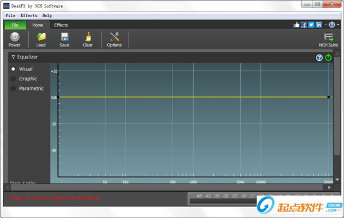344x218 pixels.
Task: Switch to the Effects ribbon tab
Action: coord(61,25)
